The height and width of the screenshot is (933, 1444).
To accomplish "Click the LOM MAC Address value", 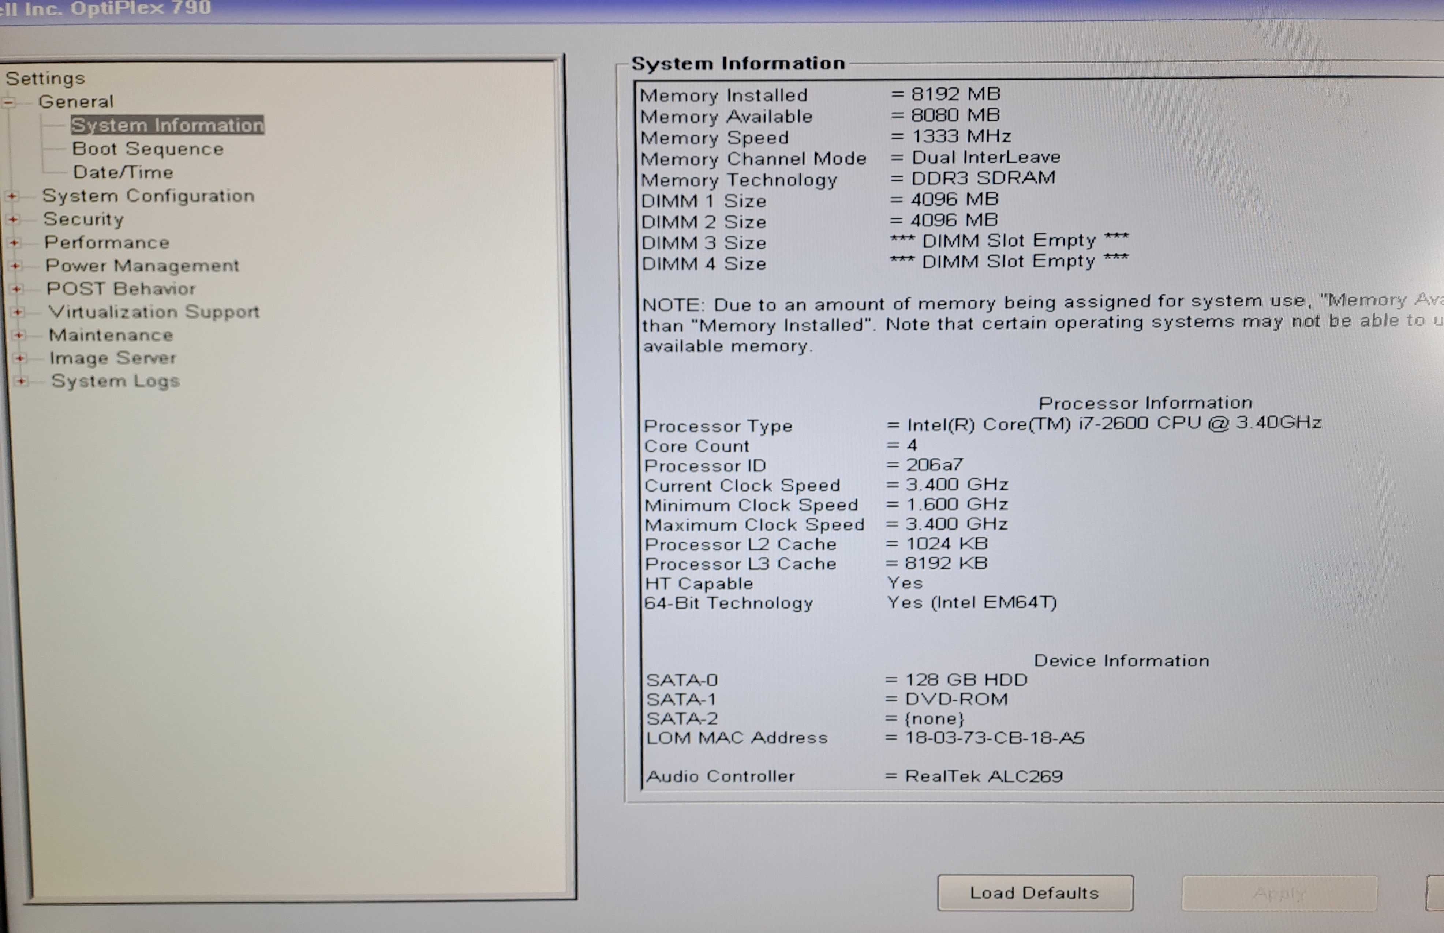I will click(x=985, y=738).
